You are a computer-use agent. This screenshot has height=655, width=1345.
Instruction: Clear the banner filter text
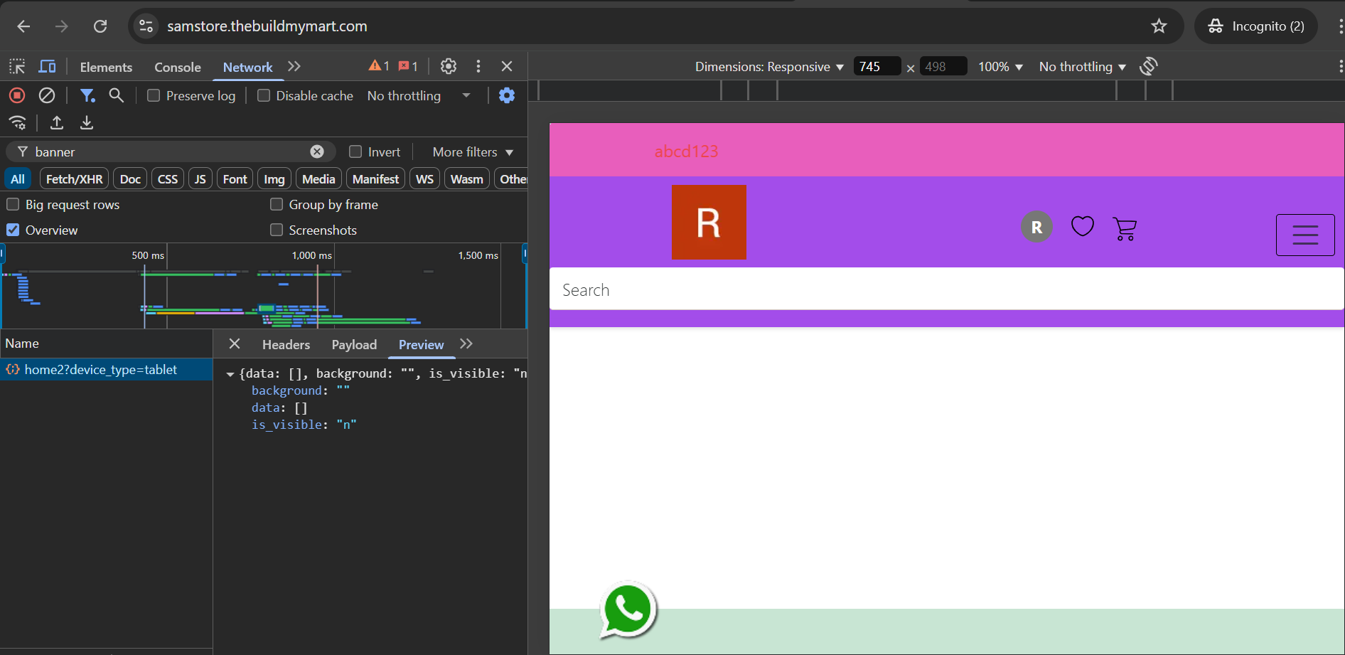tap(317, 151)
